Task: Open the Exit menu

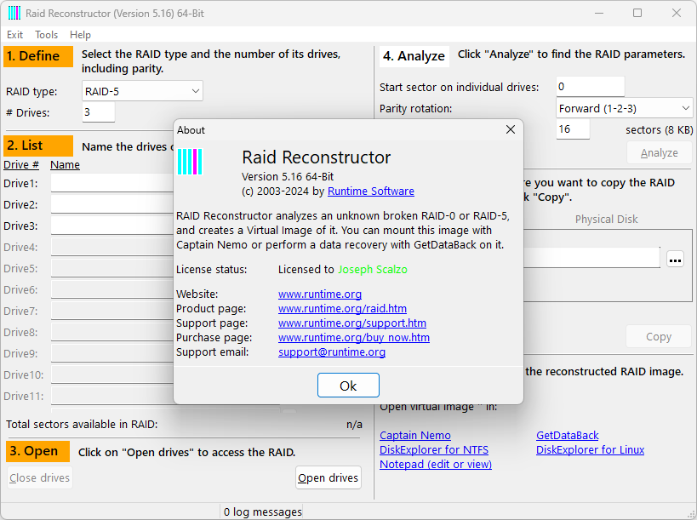Action: tap(14, 35)
